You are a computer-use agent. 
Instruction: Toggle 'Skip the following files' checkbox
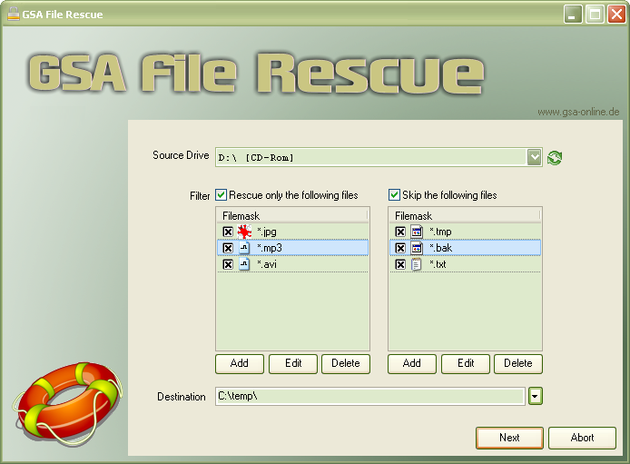click(x=394, y=195)
